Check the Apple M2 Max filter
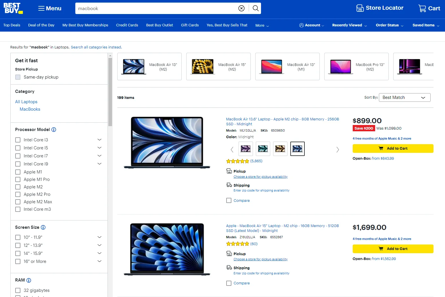Screen dimensions: 445x297 [18, 202]
